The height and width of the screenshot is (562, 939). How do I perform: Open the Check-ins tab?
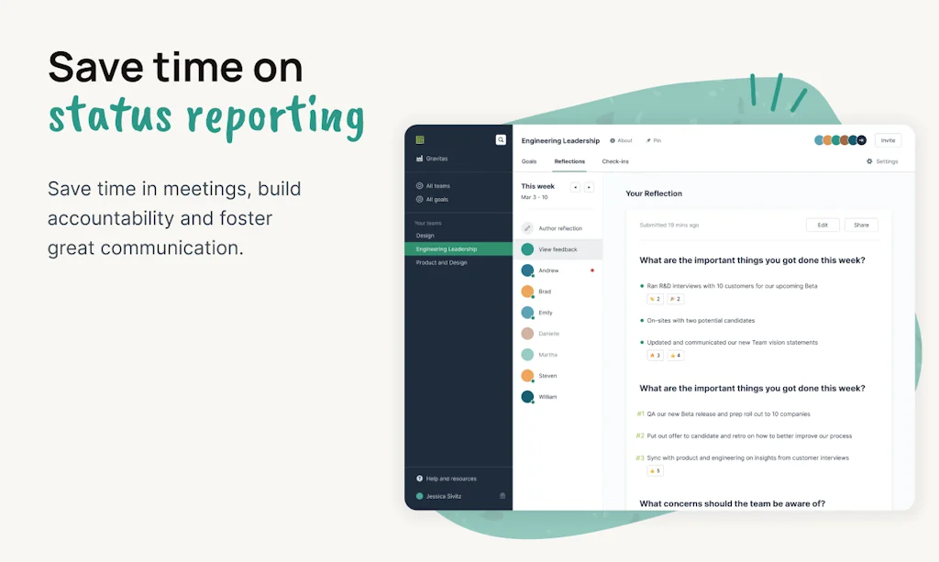(615, 161)
